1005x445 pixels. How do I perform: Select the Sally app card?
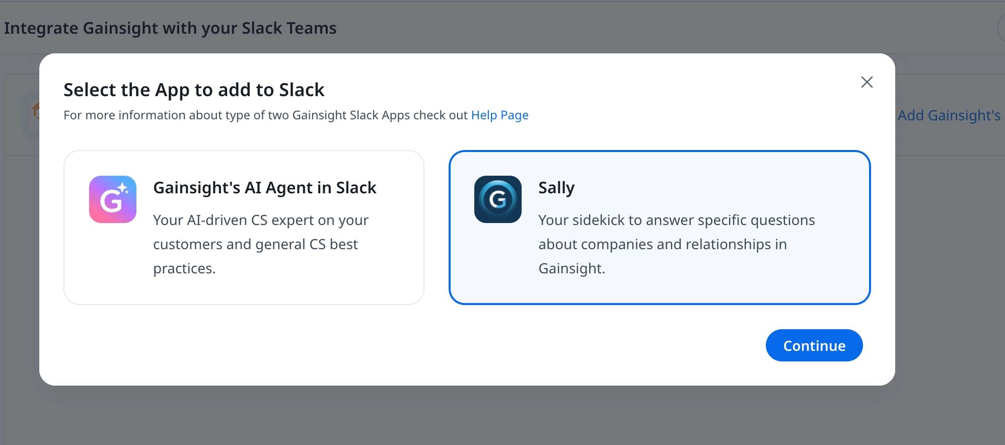[660, 228]
